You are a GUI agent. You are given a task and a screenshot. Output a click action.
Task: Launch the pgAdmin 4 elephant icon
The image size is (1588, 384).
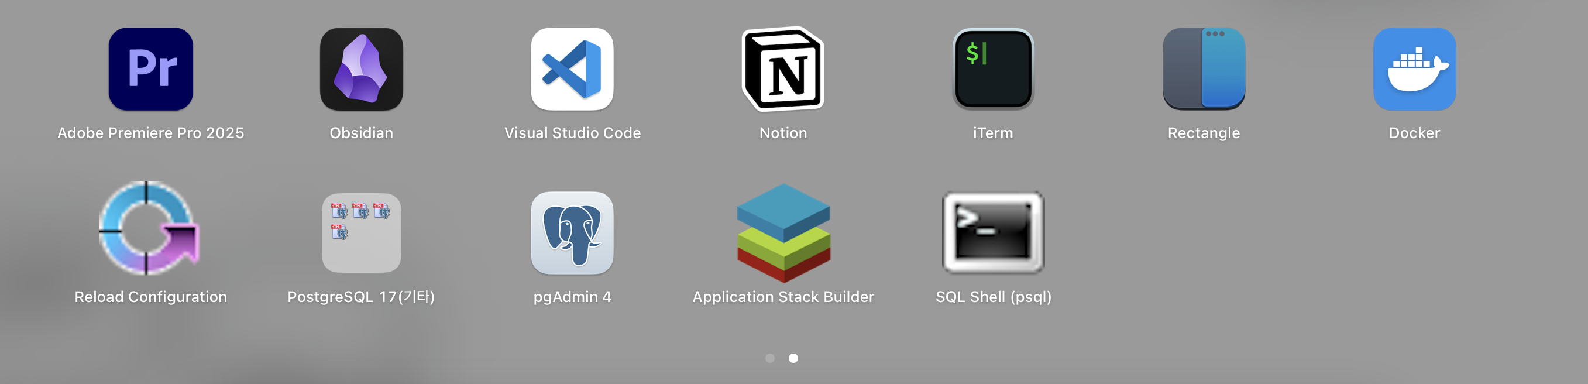tap(572, 233)
